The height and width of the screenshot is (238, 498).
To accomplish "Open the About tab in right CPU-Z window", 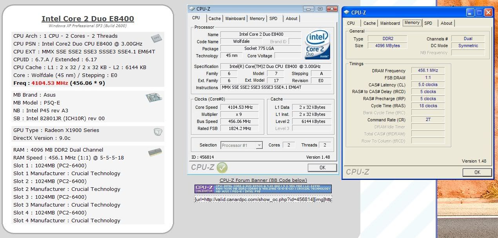I will (x=446, y=23).
